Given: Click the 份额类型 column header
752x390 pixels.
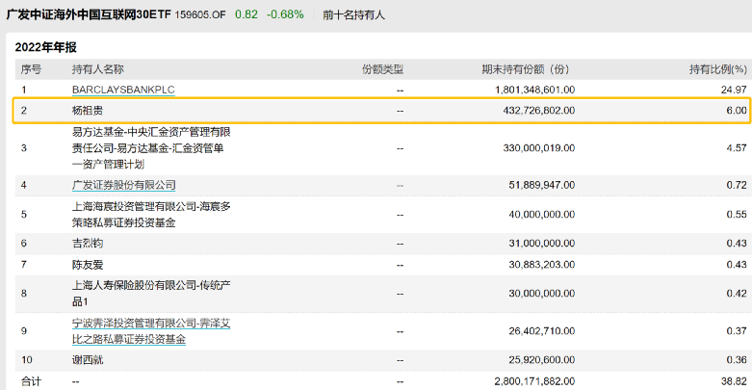Looking at the screenshot, I should [x=382, y=69].
